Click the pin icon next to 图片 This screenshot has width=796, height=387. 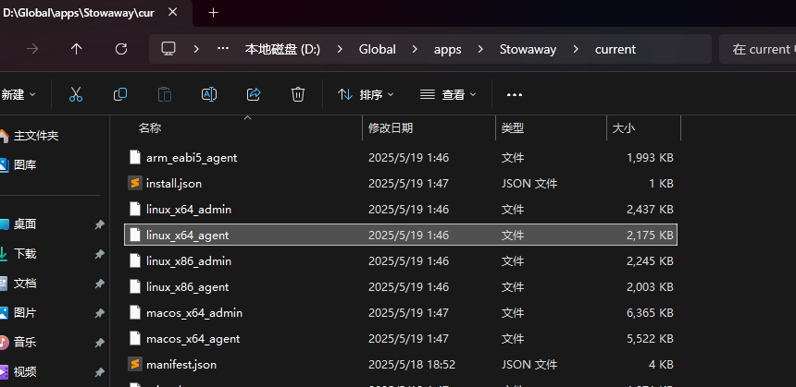(100, 313)
